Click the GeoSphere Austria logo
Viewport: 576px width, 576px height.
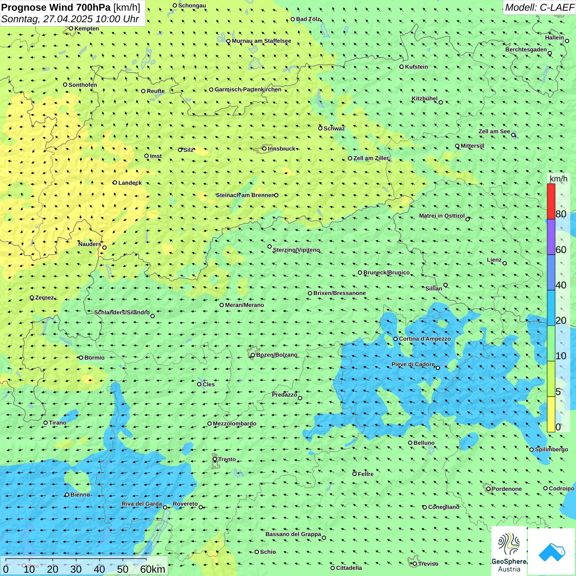[509, 551]
